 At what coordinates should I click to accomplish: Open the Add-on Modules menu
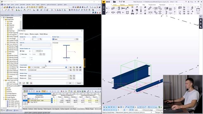tap(51, 4)
